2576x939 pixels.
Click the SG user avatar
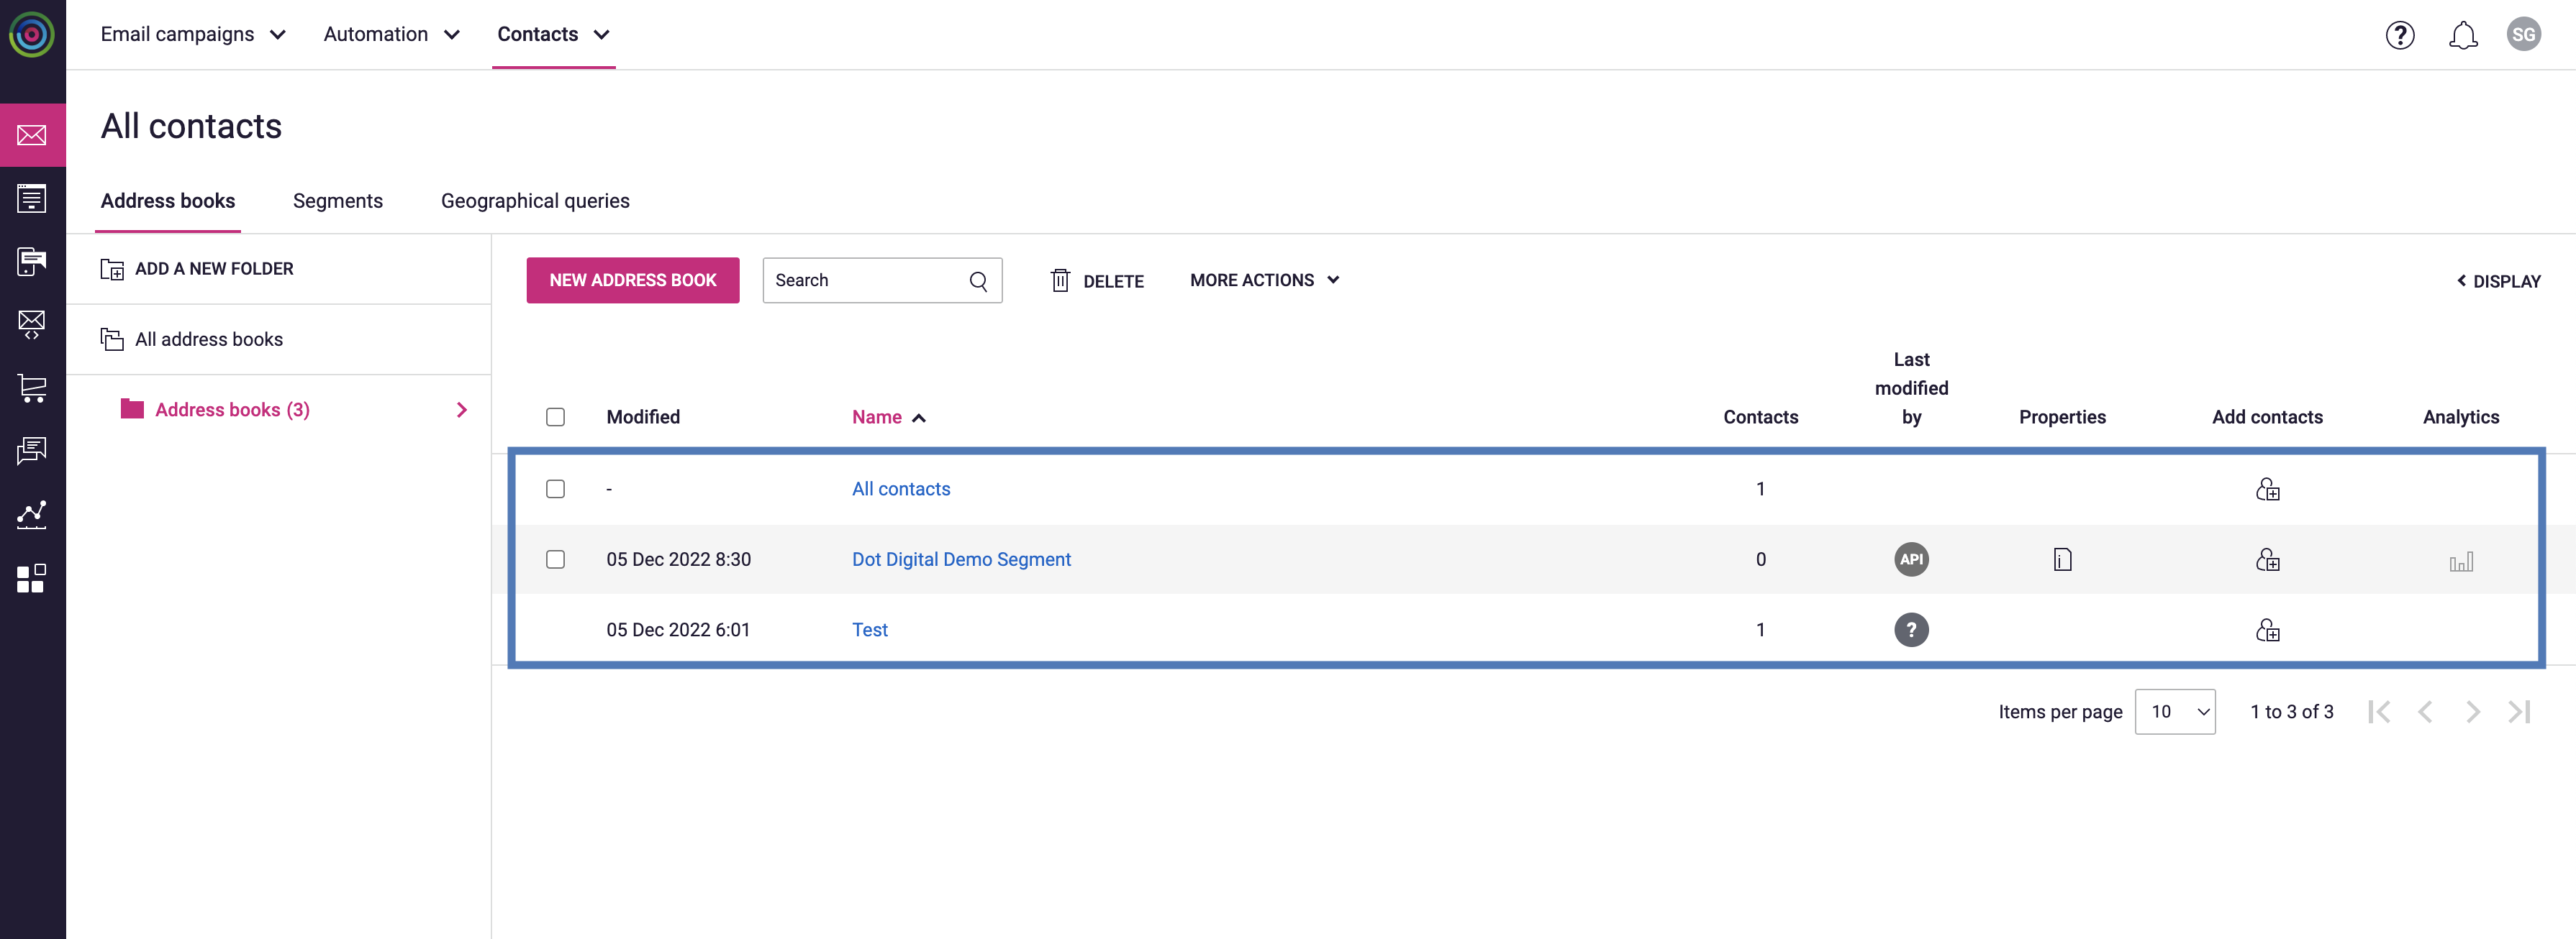[x=2523, y=35]
